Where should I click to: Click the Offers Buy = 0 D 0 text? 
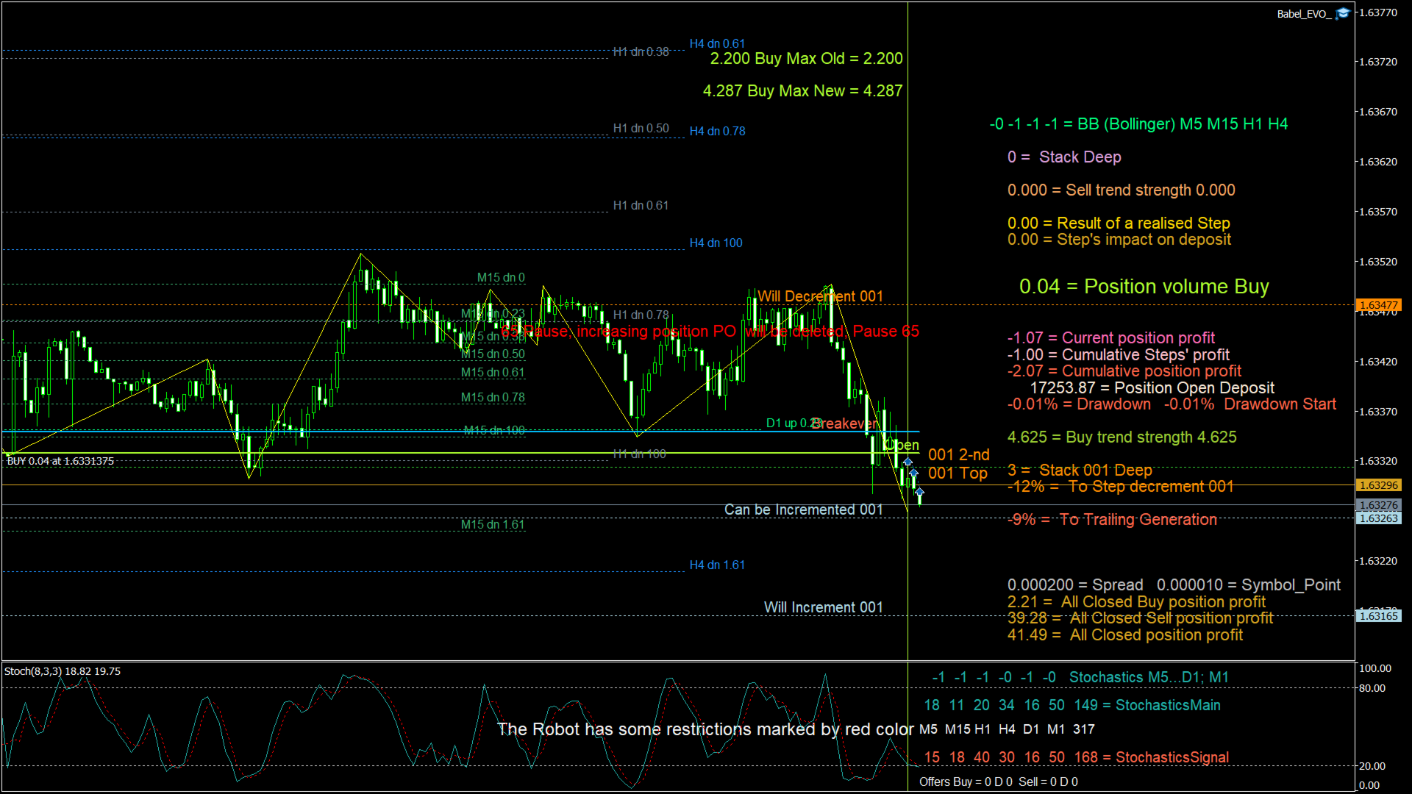pyautogui.click(x=966, y=782)
